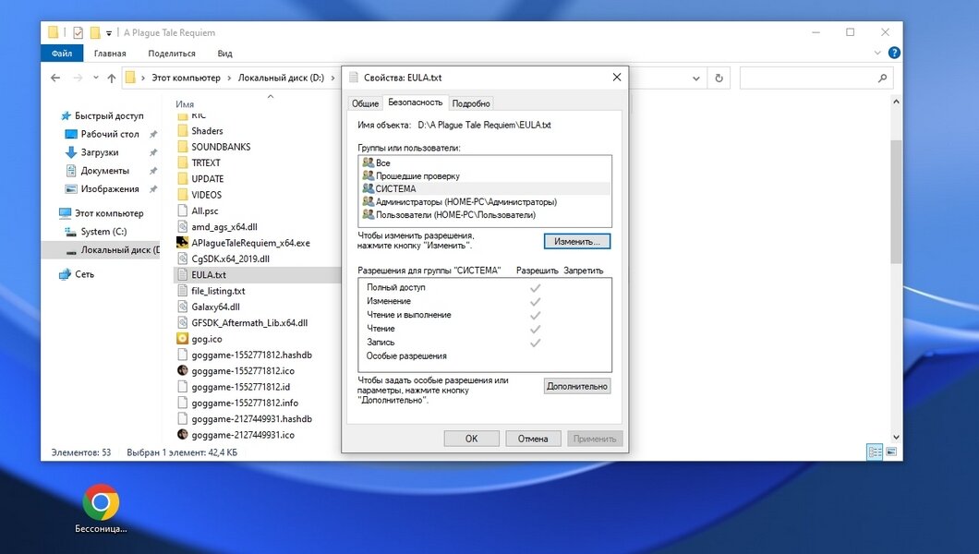Viewport: 979px width, 554px height.
Task: Click Этот компьютер in the address path
Action: pos(186,78)
